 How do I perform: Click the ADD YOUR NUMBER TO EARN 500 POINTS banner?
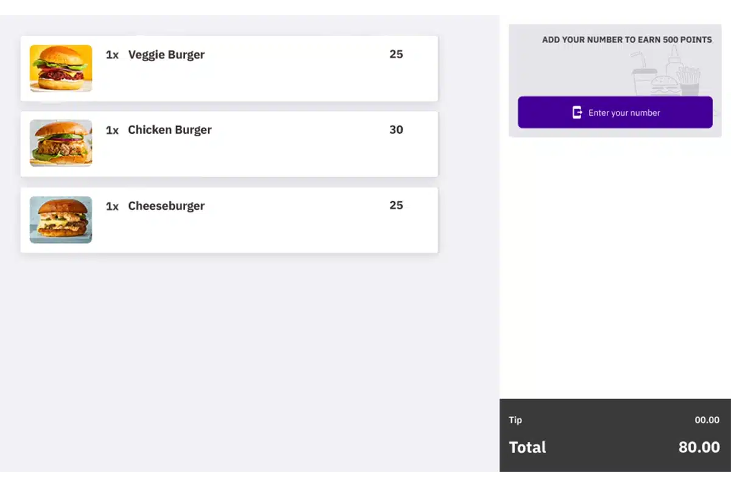coord(627,40)
